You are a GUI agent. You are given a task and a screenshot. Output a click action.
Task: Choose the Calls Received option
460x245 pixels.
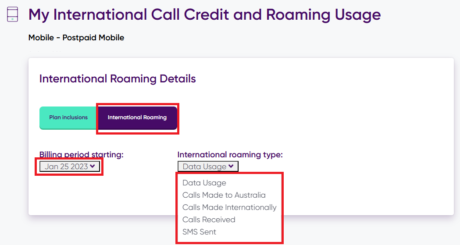(209, 220)
